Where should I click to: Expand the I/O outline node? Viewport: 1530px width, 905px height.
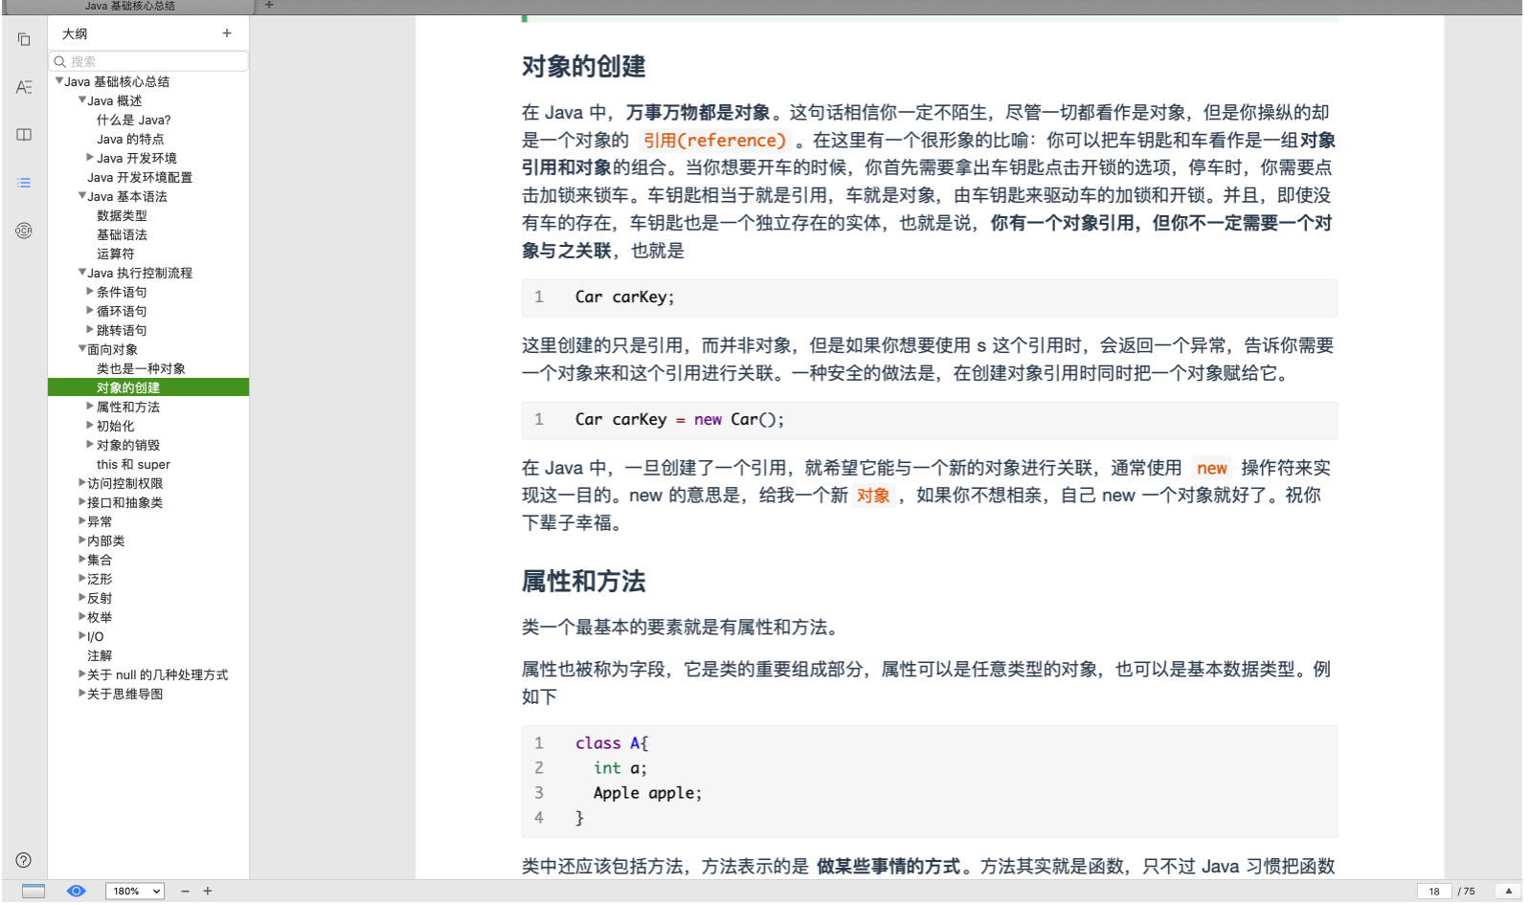coord(82,635)
